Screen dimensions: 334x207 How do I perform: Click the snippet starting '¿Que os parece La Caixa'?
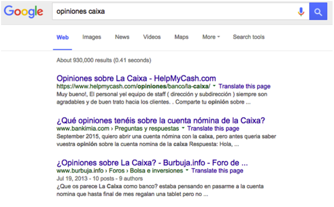160,190
